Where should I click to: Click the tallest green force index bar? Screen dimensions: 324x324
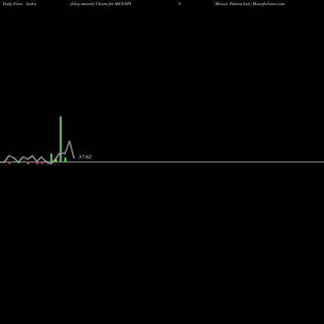tap(61, 139)
